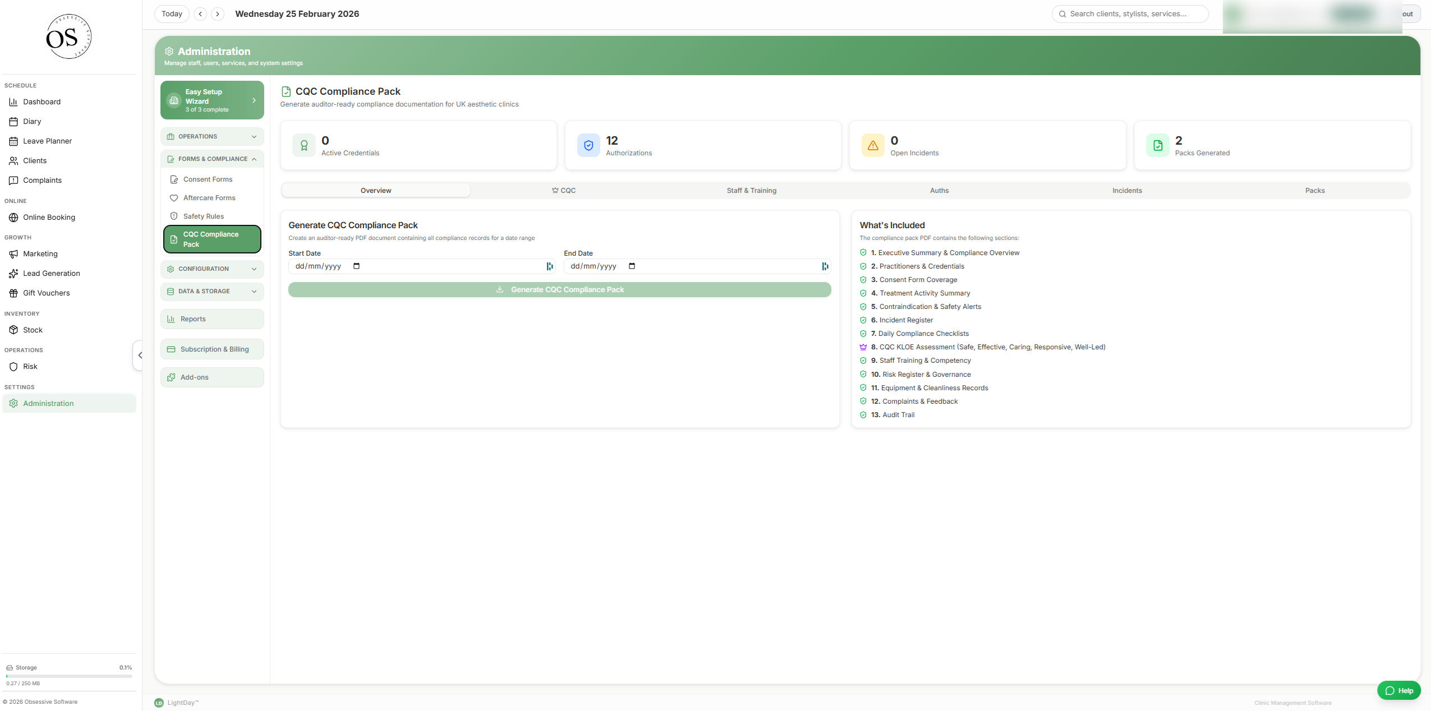Click the Storage usage progress bar
Screen dimensions: 1431x711
[69, 676]
